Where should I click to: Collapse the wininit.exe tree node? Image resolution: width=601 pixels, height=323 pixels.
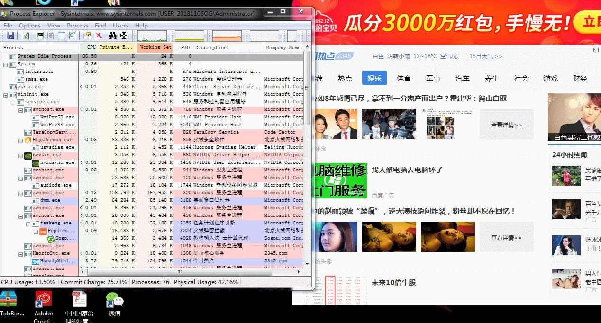tap(5, 94)
